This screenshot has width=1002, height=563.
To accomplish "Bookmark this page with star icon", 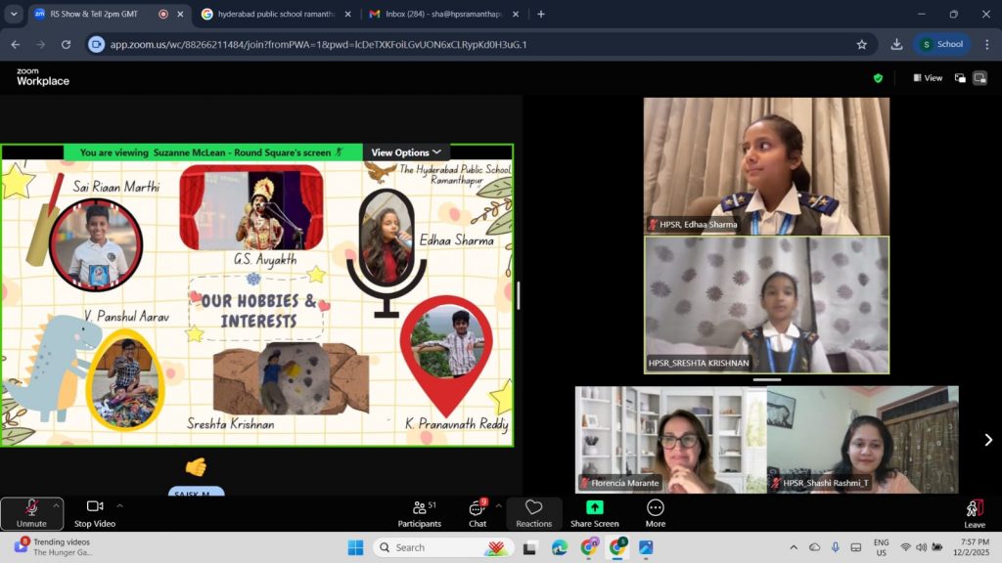I will coord(862,44).
